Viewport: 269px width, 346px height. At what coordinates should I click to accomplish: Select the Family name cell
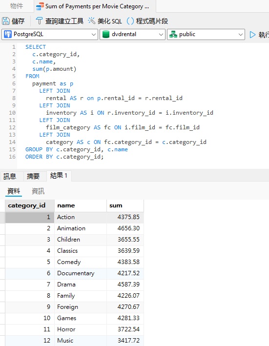[x=81, y=296]
